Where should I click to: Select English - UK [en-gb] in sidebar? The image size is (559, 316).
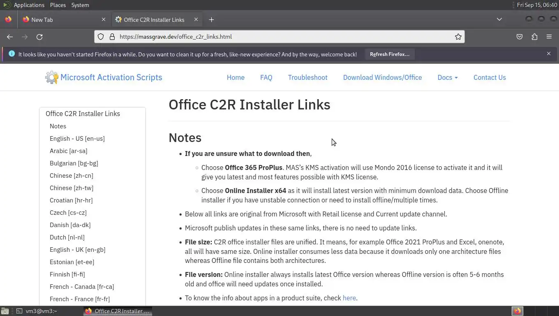pos(78,249)
